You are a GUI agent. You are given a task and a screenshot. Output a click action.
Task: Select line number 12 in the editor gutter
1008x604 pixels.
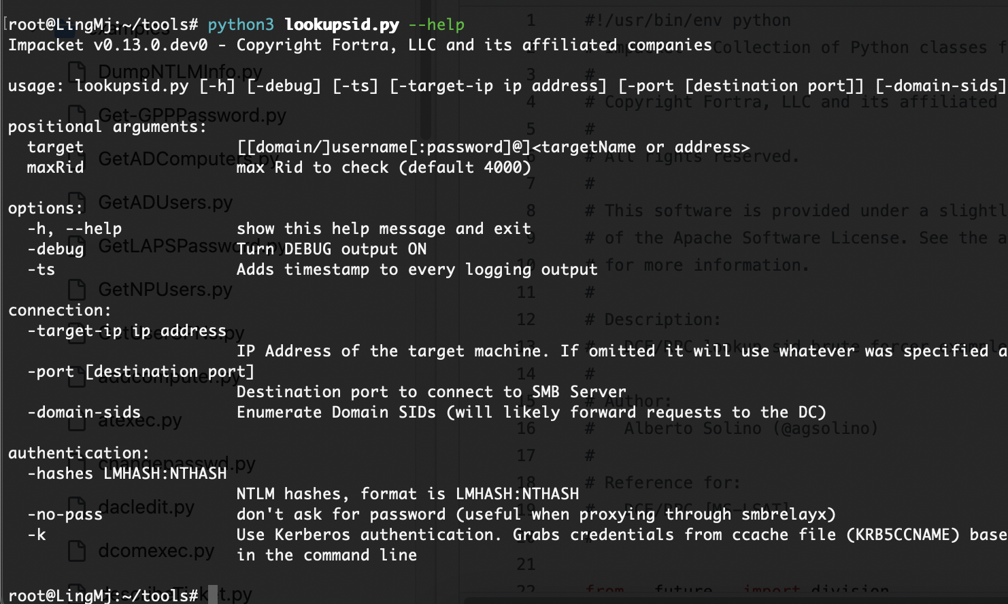click(526, 320)
